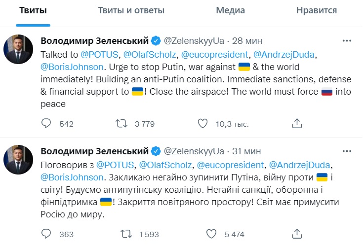Share the English tweet

coord(297,123)
